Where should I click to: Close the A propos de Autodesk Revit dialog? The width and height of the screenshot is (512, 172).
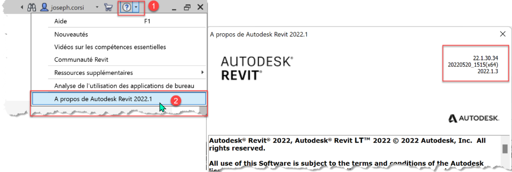pyautogui.click(x=502, y=34)
